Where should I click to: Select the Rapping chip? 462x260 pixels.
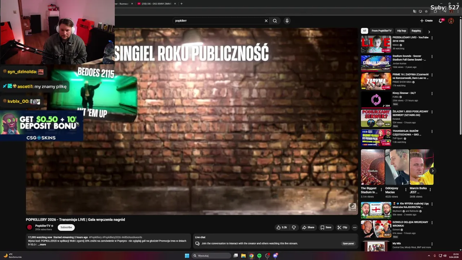[x=416, y=31]
